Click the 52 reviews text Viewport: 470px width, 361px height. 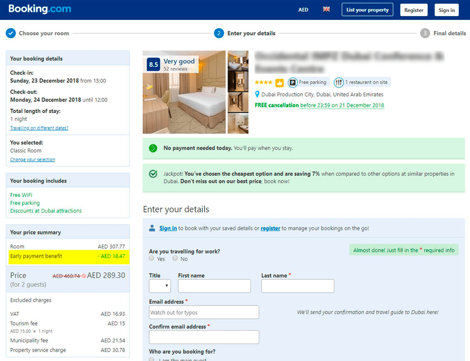point(175,69)
